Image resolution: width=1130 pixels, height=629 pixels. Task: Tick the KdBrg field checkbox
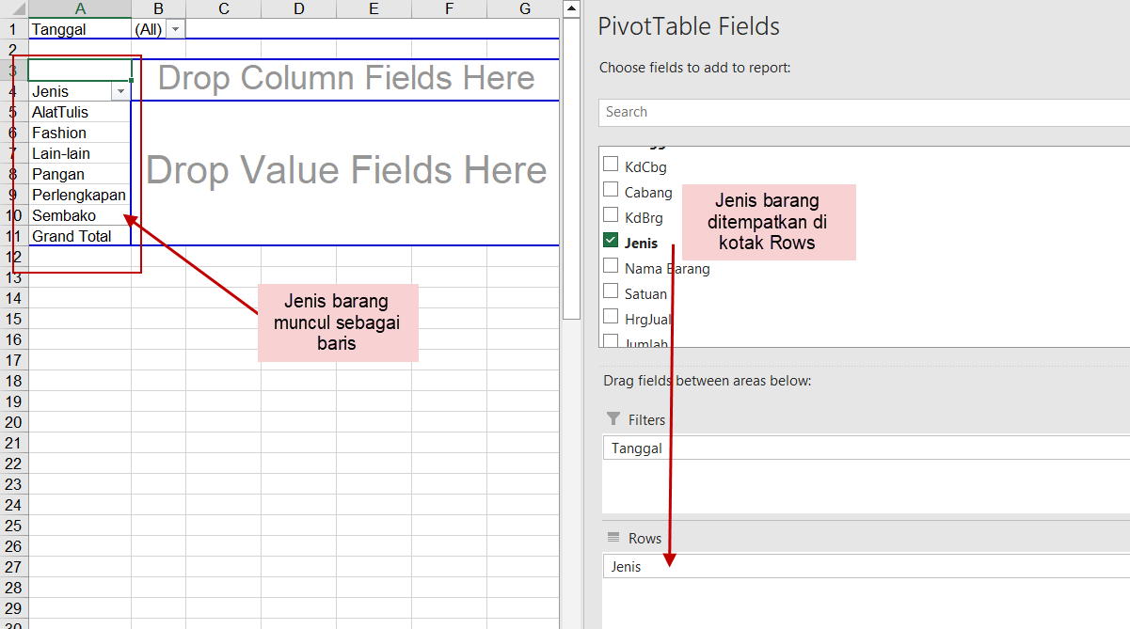pyautogui.click(x=611, y=216)
